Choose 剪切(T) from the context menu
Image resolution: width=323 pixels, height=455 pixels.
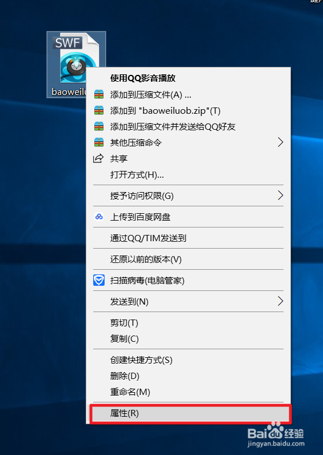click(188, 323)
